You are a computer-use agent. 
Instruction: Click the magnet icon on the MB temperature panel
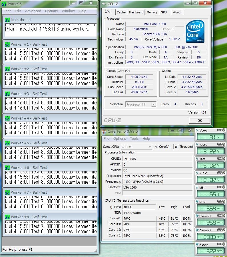pos(220,187)
